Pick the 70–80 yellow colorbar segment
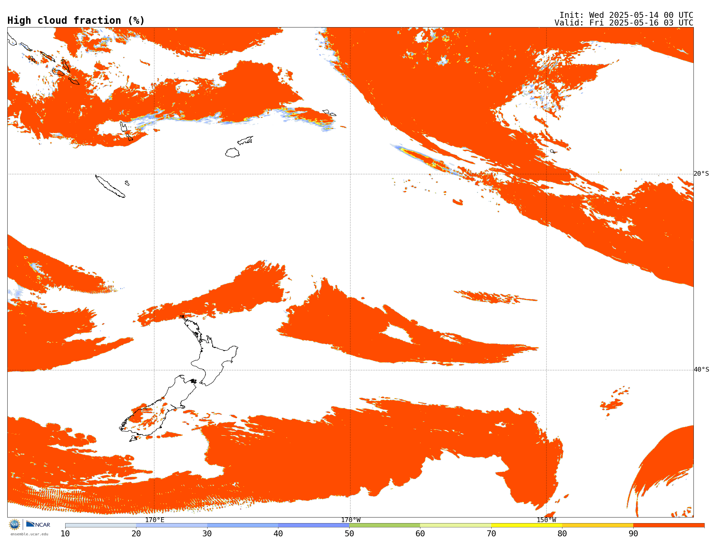Image resolution: width=715 pixels, height=538 pixels. coord(527,525)
